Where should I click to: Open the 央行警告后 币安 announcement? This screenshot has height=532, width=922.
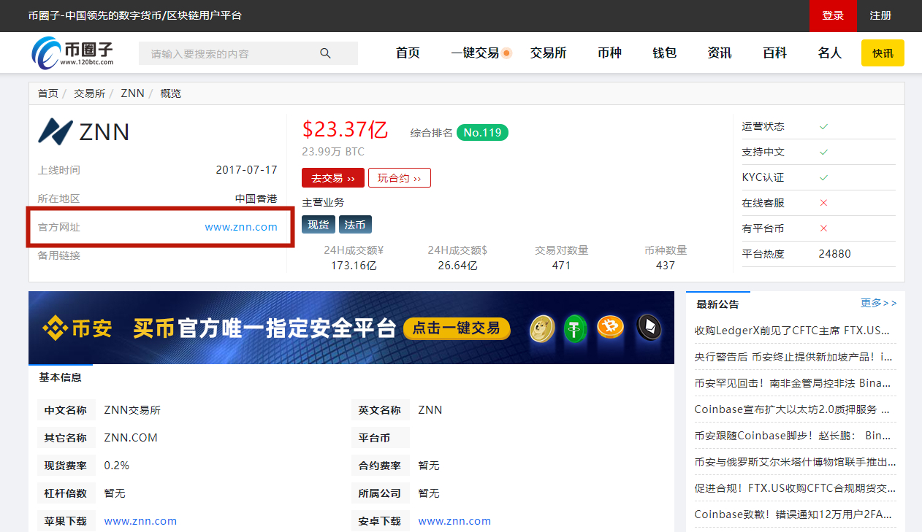click(793, 357)
